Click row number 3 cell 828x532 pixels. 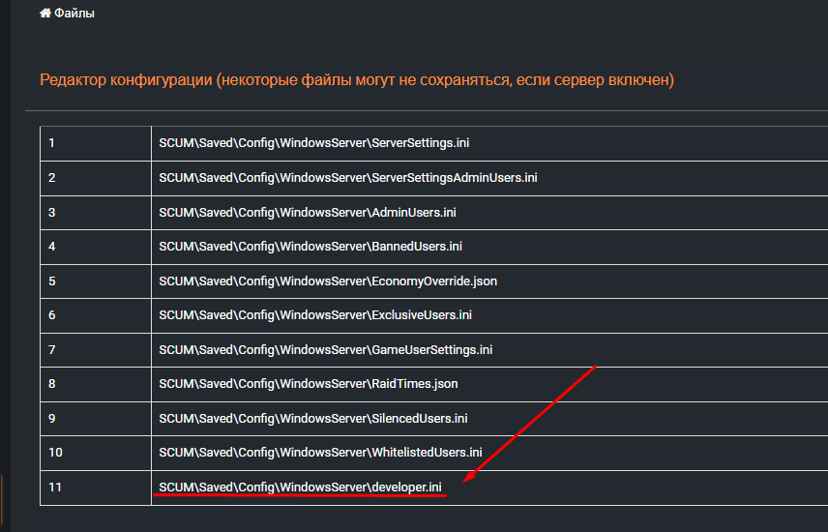(x=95, y=212)
